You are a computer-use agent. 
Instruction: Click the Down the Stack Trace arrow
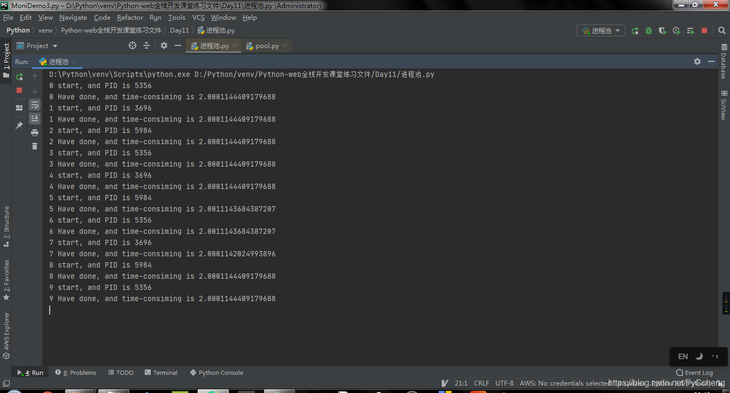click(35, 91)
